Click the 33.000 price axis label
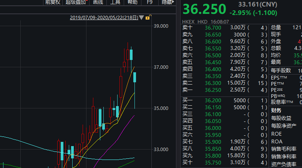Image resolution: width=302 pixels, height=168 pixels. [161, 150]
